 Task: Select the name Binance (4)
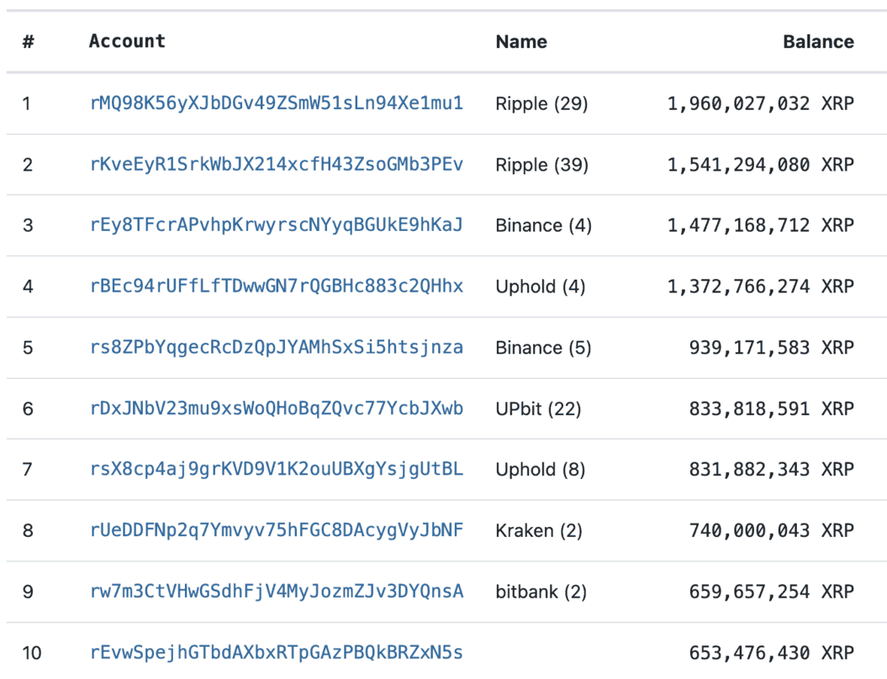[x=544, y=225]
